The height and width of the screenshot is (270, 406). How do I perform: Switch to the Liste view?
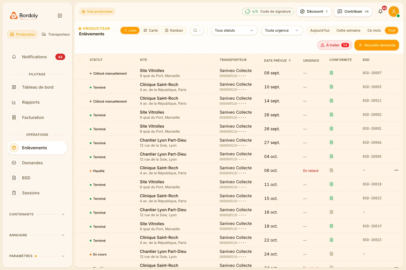coord(130,30)
